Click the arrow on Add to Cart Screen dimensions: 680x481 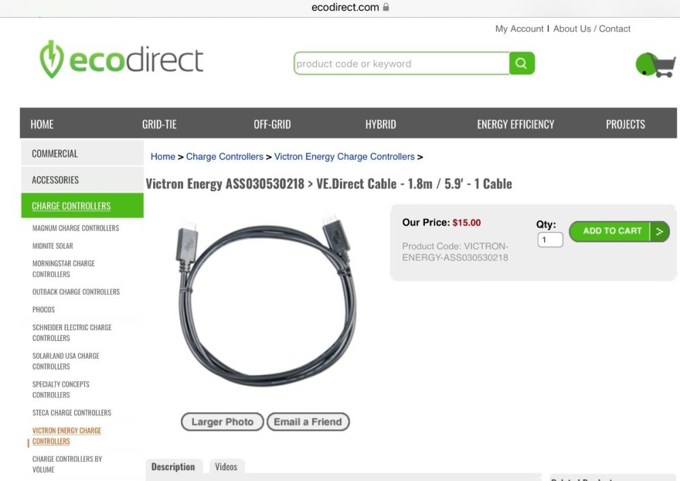point(659,232)
